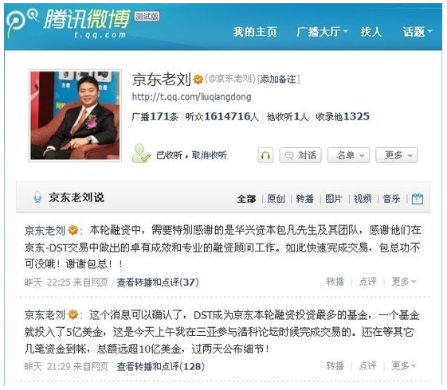The height and width of the screenshot is (390, 447).
Task: Open the 话题 navigation dropdown
Action: (x=418, y=31)
